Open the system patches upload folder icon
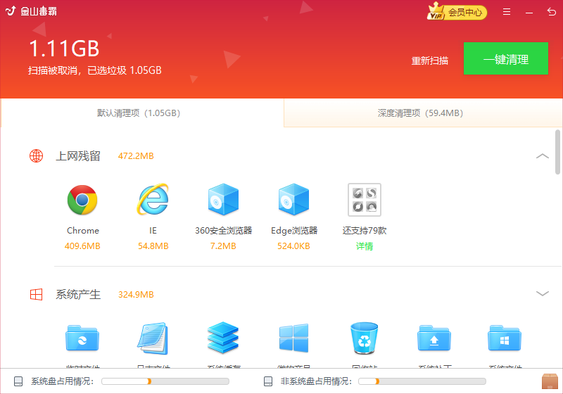The image size is (563, 394). [x=434, y=338]
